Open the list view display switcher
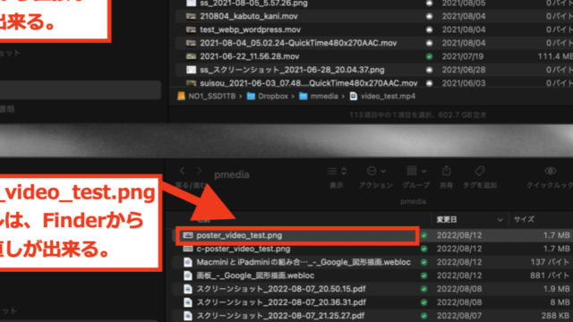Viewport: 573px width, 322px height. (337, 171)
